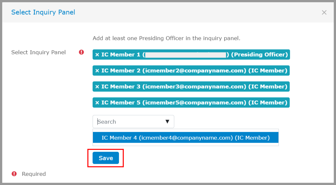Screen dimensions: 336x185
Task: Click the Required legend text
Action: click(34, 174)
